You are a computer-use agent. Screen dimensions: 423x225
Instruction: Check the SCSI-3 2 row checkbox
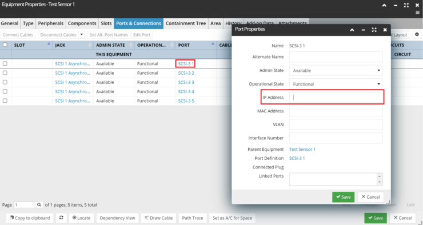(5, 73)
